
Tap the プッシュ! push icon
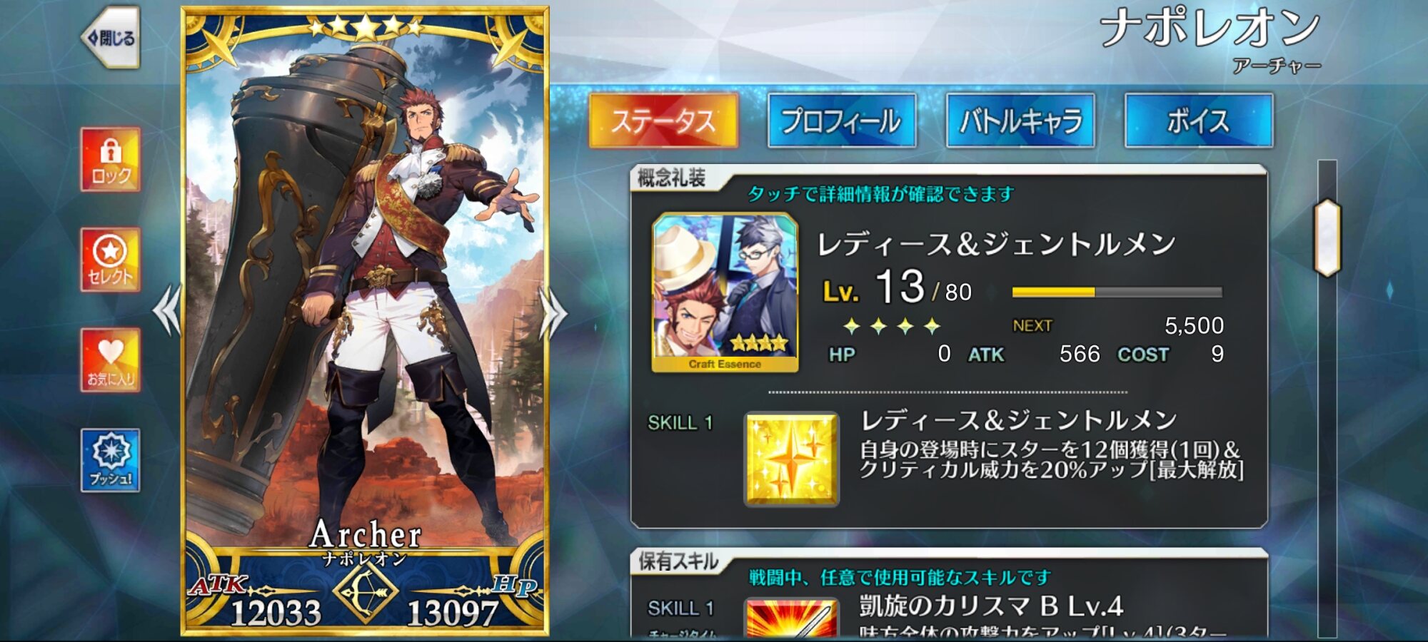tap(110, 460)
